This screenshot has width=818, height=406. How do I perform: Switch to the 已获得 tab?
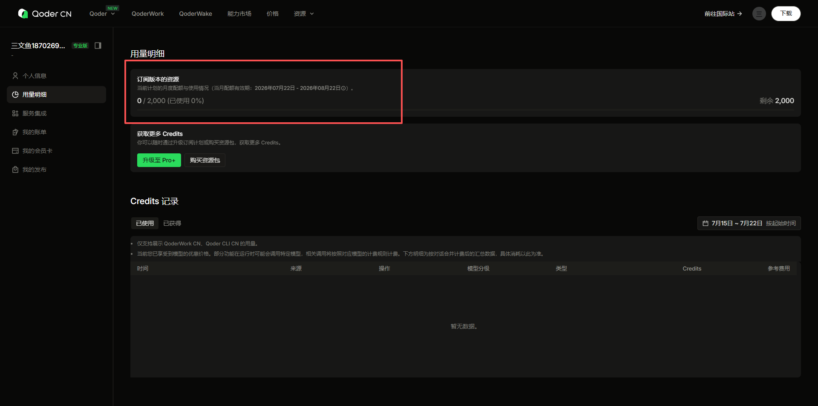tap(172, 223)
